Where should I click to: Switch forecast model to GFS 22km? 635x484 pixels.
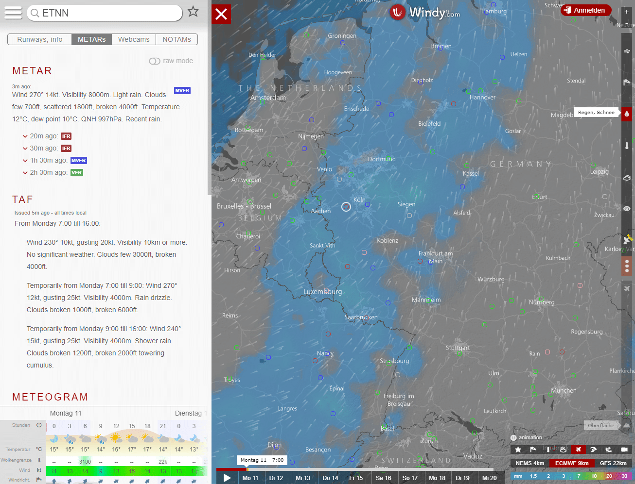pos(613,463)
